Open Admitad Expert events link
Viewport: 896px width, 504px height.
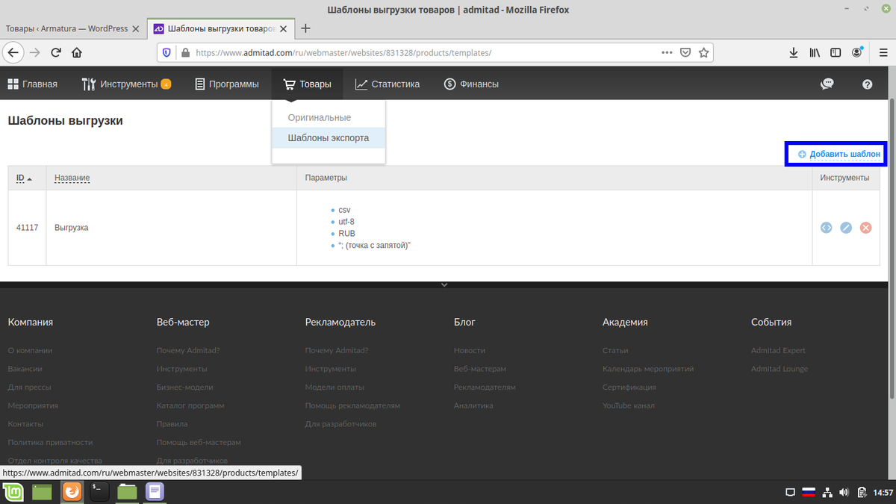tap(778, 350)
